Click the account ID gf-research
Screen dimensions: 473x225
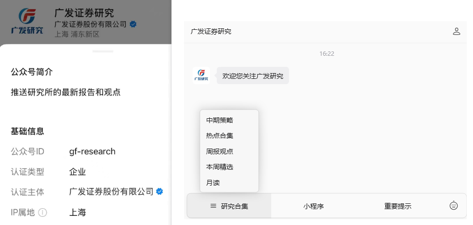click(x=92, y=151)
